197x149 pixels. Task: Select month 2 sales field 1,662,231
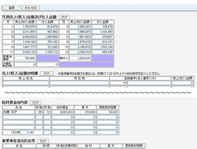pyautogui.click(x=80, y=27)
